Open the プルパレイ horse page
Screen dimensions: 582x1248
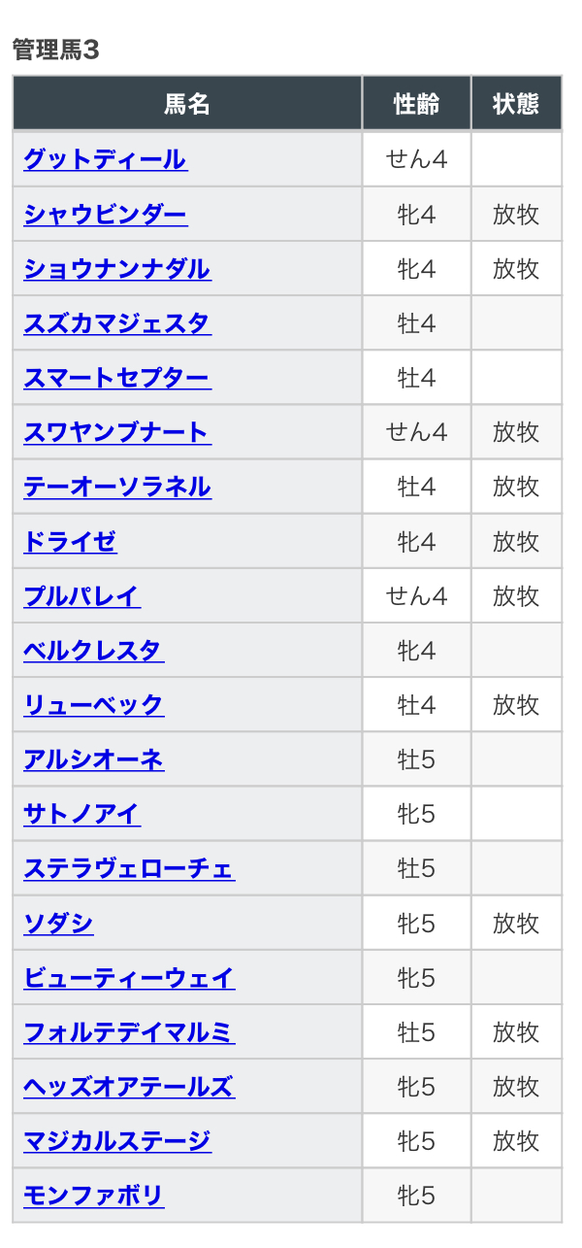point(81,595)
